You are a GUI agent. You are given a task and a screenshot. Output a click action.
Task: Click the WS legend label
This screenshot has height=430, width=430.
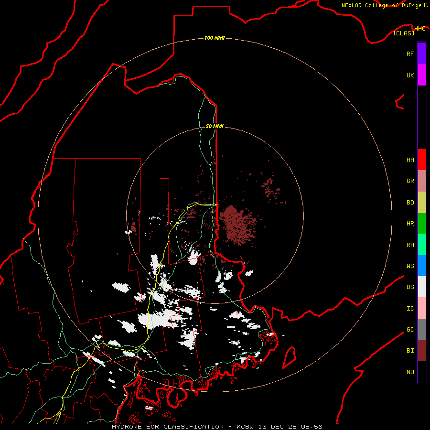coord(410,266)
